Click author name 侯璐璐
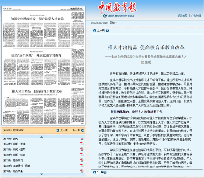This screenshot has height=178, width=204. click(146, 62)
